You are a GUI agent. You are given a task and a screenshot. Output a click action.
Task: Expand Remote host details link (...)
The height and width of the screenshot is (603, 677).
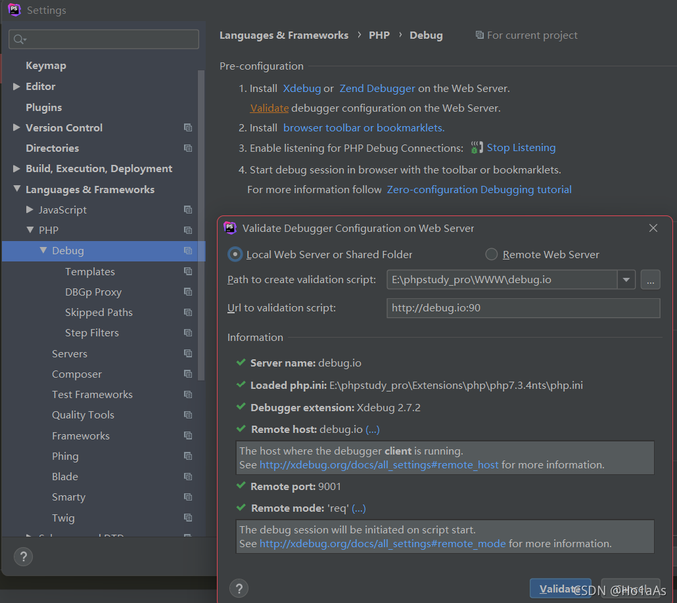click(373, 430)
